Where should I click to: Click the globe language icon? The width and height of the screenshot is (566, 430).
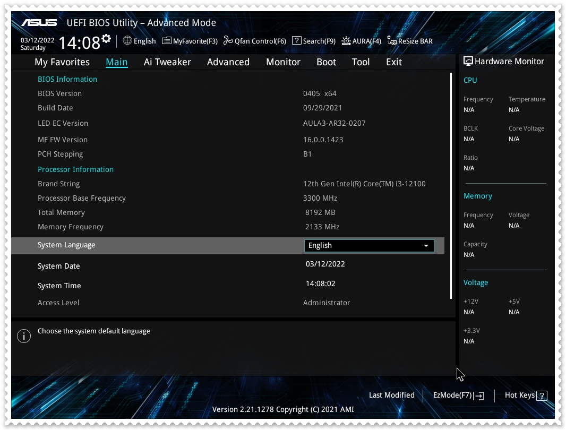(x=127, y=40)
